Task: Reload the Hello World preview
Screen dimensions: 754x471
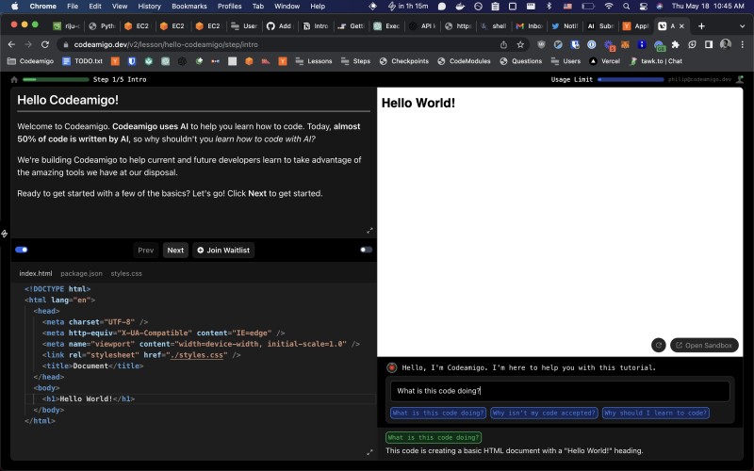Action: [658, 345]
